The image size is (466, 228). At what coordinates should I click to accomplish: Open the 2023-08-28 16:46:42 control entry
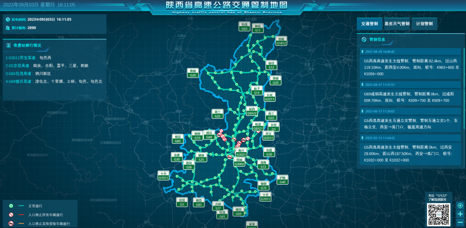click(x=411, y=64)
